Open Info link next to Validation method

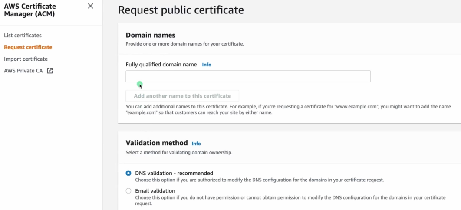click(x=196, y=144)
